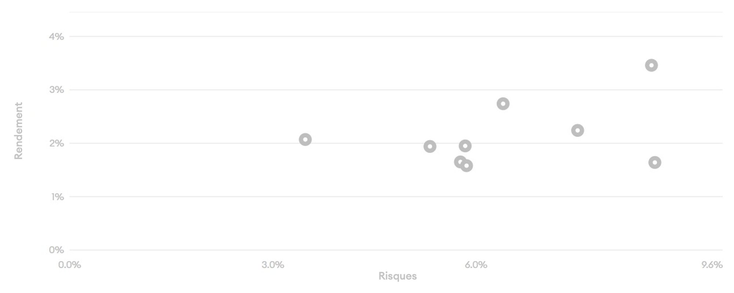The width and height of the screenshot is (734, 293).
Task: Select the highest-risk point with 1.6% return
Action: click(655, 163)
